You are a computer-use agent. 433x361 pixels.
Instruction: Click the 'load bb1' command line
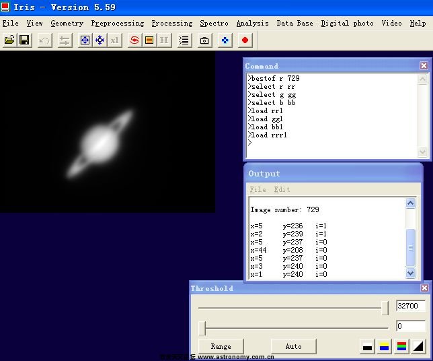pos(266,127)
